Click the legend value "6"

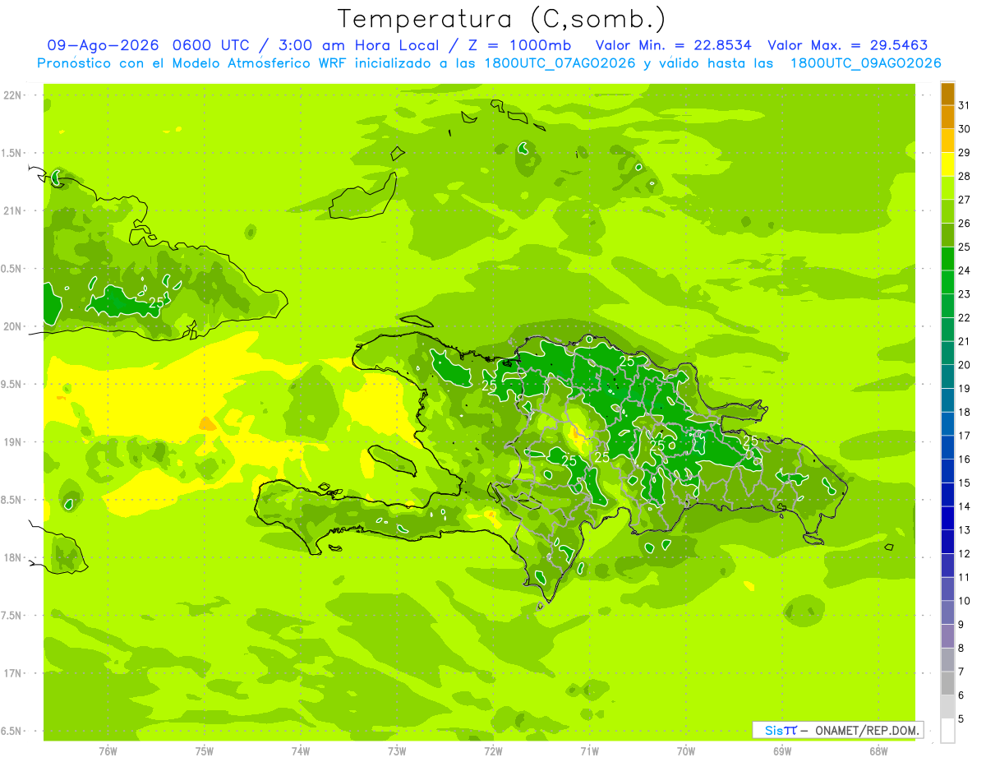tap(961, 696)
